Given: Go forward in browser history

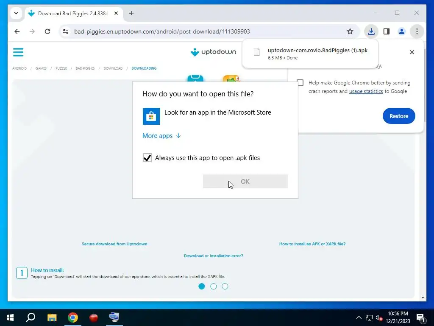Looking at the screenshot, I should (32, 31).
